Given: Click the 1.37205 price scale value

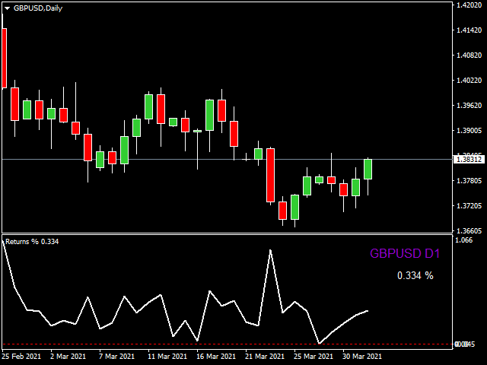Looking at the screenshot, I should coord(469,206).
